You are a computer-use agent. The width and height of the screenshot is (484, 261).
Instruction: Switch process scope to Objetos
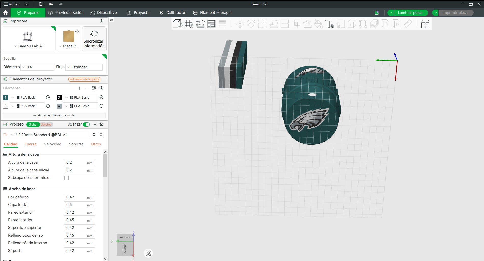[x=46, y=125]
